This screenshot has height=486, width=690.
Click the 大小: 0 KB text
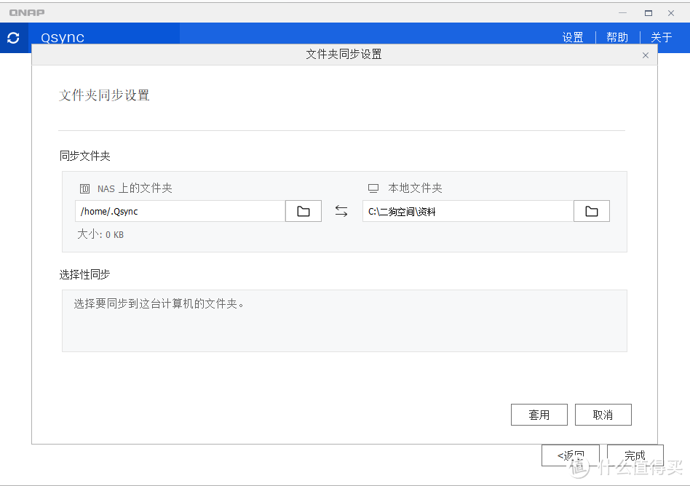(x=100, y=234)
